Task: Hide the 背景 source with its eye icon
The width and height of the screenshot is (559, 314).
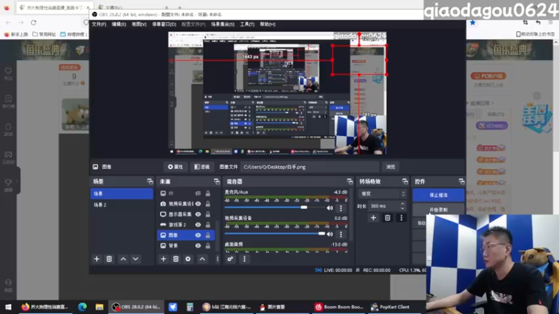Action: tap(198, 246)
